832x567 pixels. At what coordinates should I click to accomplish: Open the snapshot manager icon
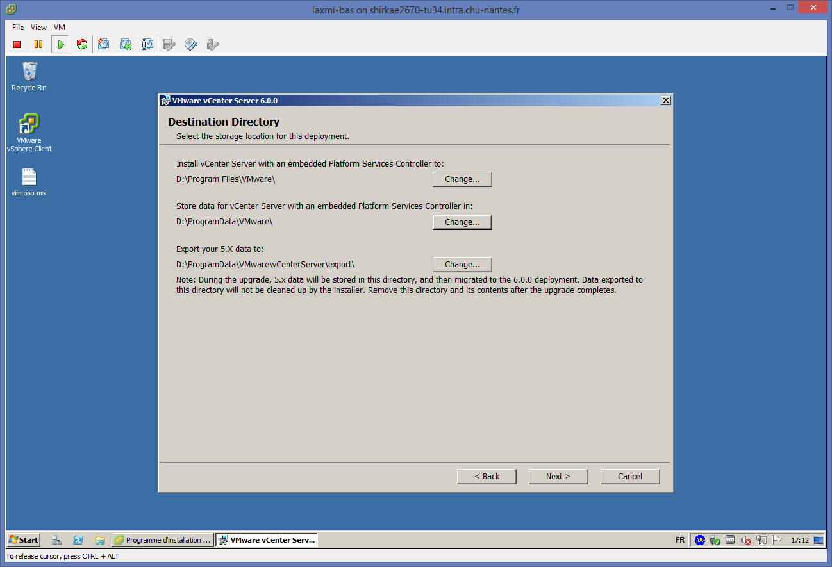pos(147,44)
